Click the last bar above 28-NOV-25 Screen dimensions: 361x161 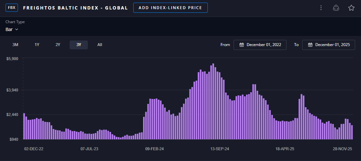click(x=352, y=132)
